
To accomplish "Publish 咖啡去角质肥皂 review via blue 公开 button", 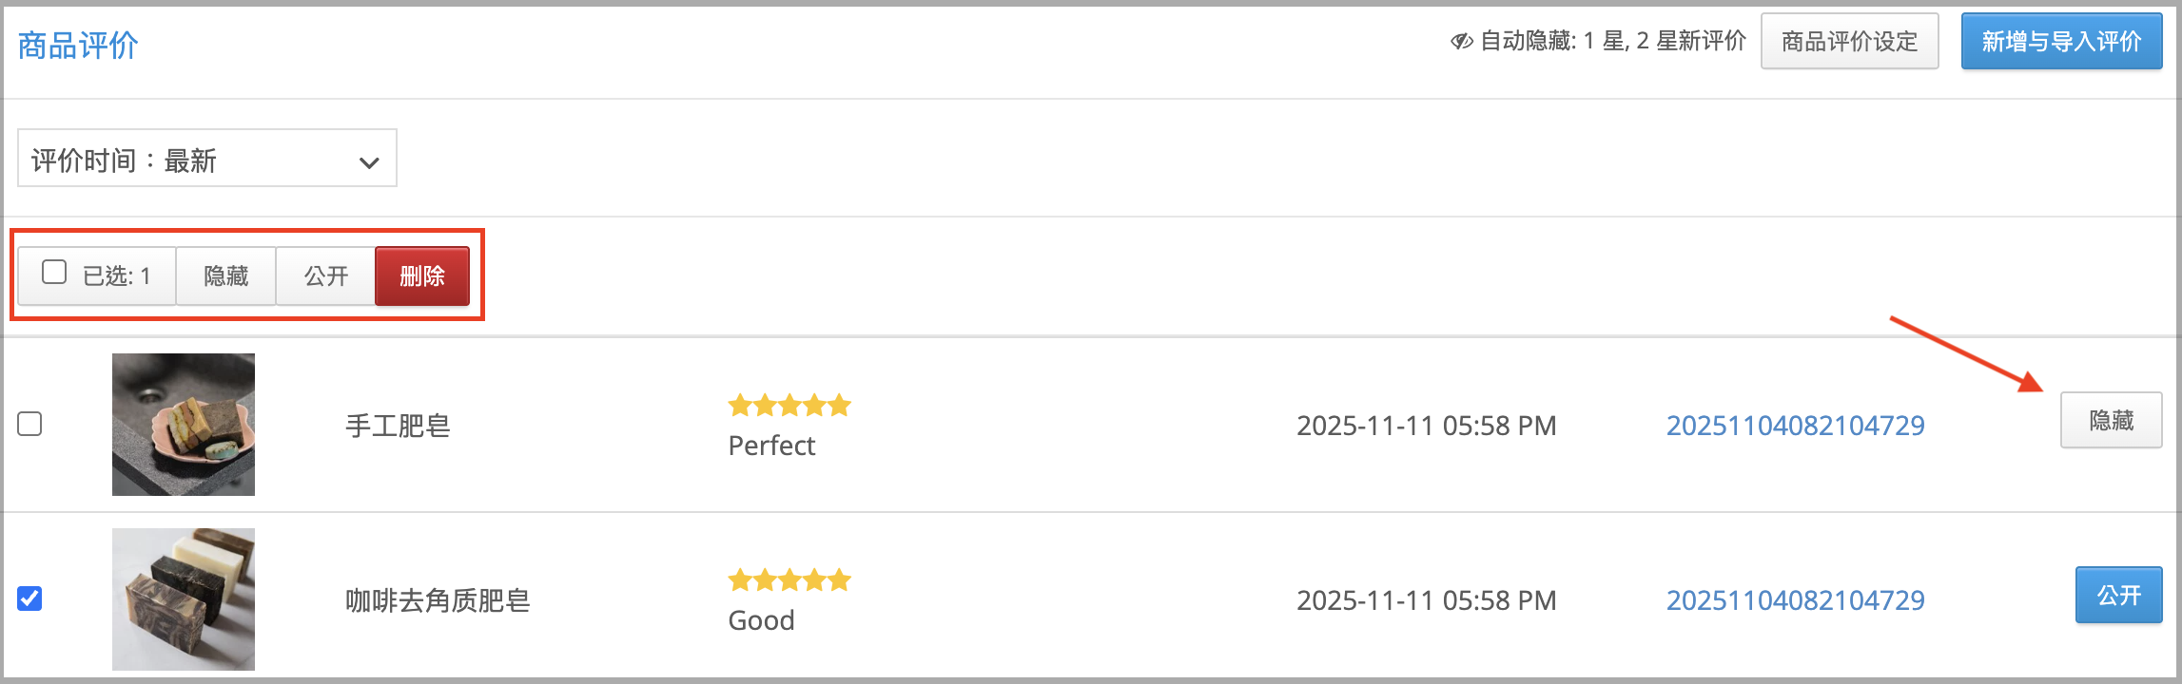I will (2118, 596).
